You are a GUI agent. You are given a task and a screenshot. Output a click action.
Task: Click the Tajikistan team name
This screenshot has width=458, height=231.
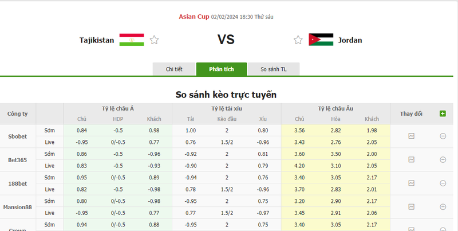[x=97, y=40]
